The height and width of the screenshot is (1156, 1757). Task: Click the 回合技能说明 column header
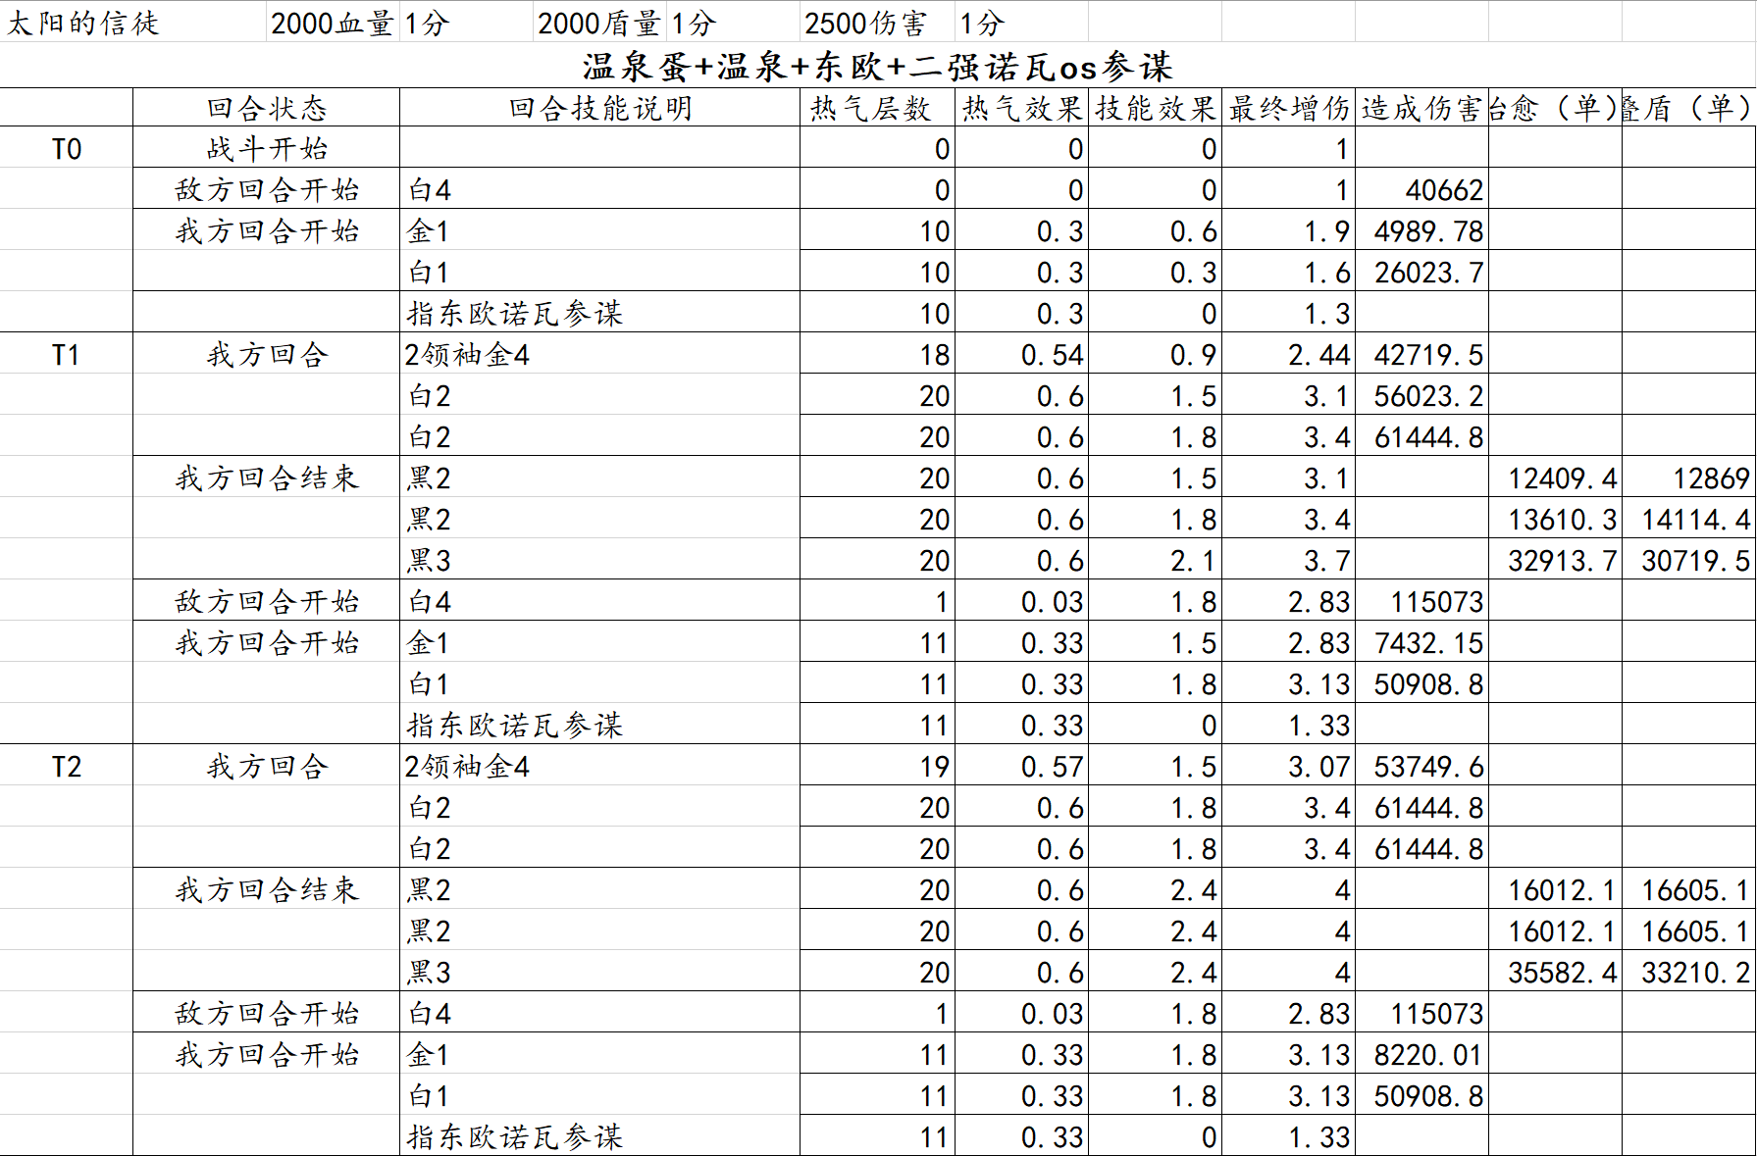(600, 108)
